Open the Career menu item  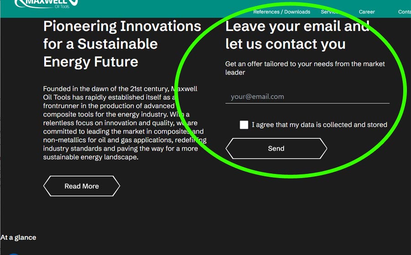(367, 12)
